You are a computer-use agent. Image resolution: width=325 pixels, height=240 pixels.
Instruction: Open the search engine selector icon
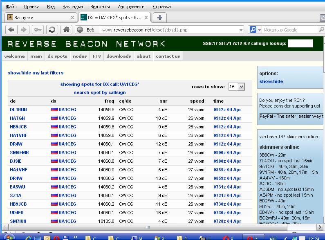[255, 30]
